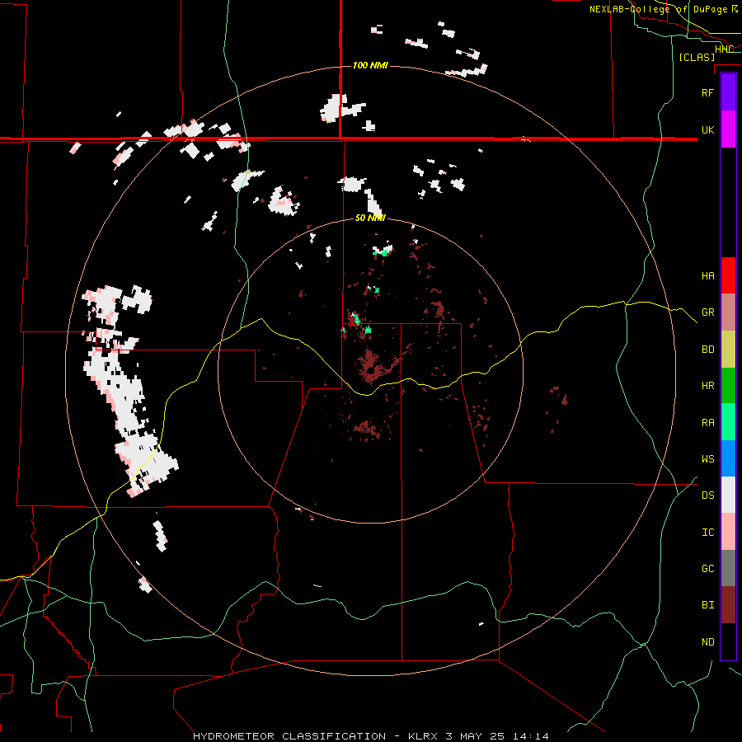Select the GC gray legend swatch
The height and width of the screenshot is (742, 742).
pos(728,568)
